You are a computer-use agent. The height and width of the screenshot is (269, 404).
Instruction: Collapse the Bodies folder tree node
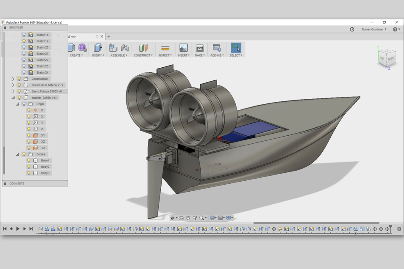[18, 154]
